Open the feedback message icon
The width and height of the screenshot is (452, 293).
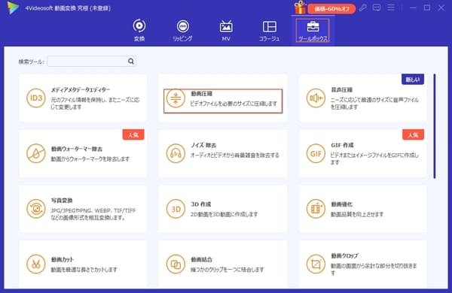377,8
